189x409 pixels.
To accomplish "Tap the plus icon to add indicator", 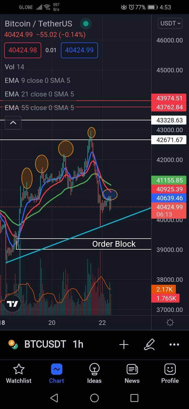I will click(124, 345).
